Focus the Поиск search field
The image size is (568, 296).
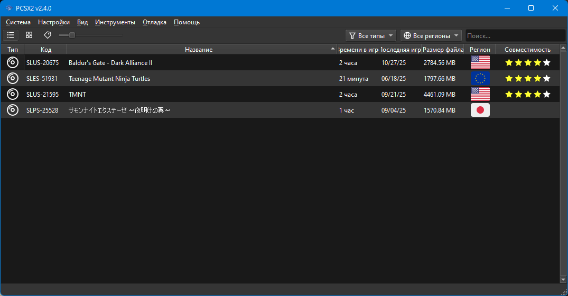click(515, 35)
